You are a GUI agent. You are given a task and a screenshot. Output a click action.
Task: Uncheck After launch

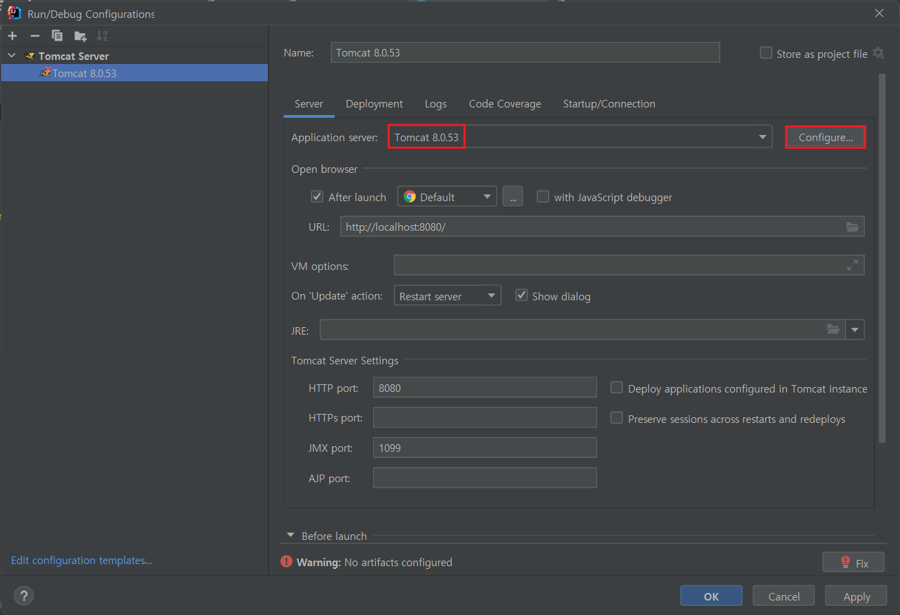(x=317, y=196)
